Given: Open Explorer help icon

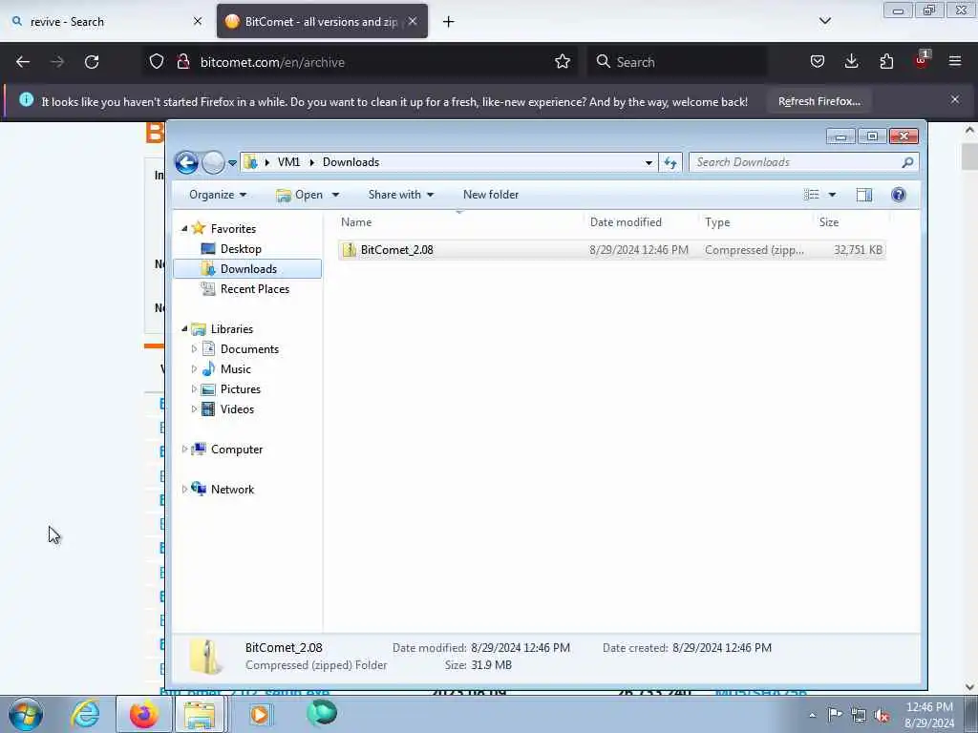Looking at the screenshot, I should pyautogui.click(x=898, y=195).
